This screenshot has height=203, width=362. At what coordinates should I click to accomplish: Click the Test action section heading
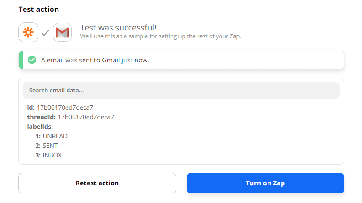[x=38, y=9]
